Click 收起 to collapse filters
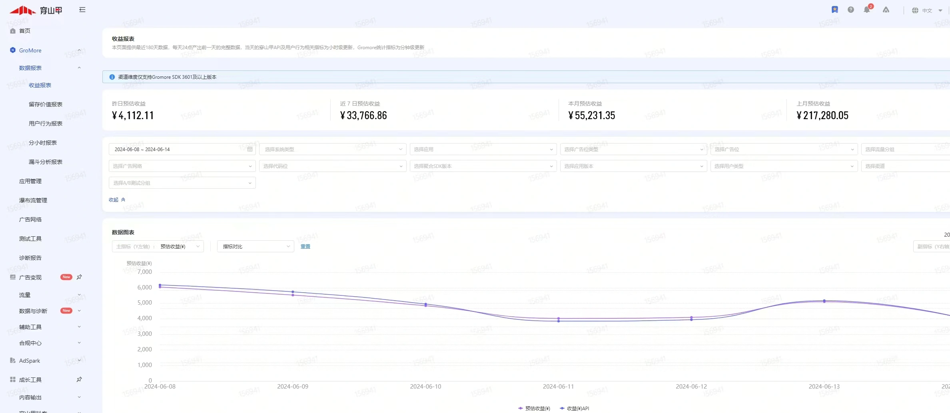 point(117,200)
